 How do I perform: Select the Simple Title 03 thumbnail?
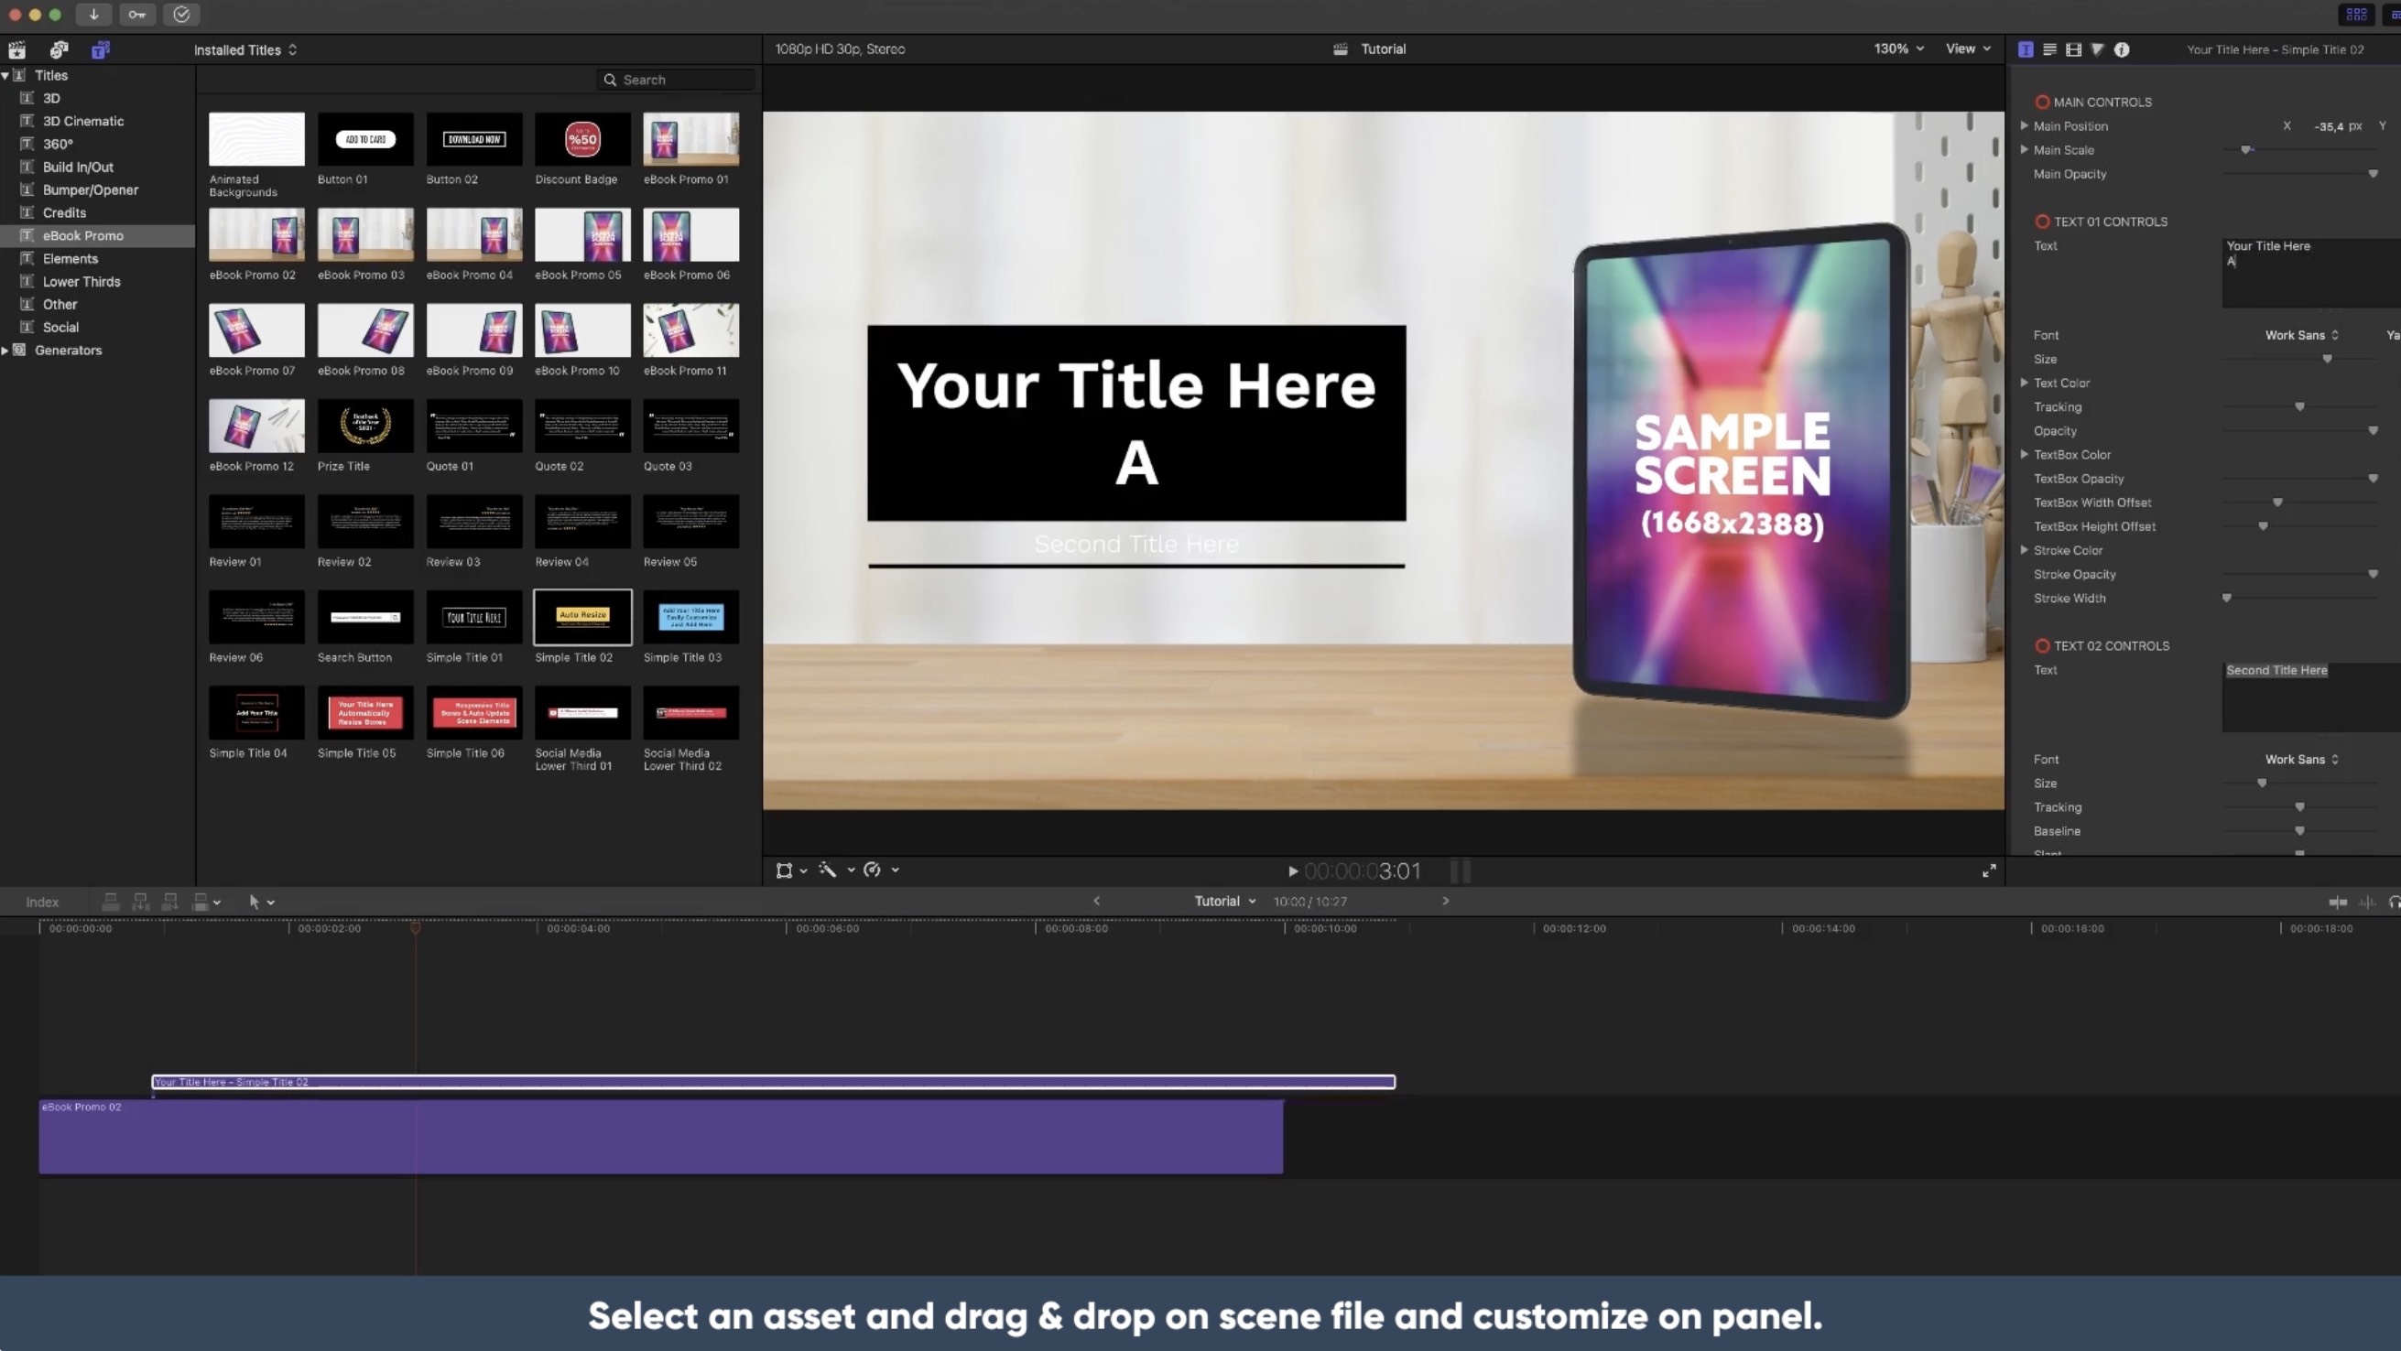click(690, 617)
